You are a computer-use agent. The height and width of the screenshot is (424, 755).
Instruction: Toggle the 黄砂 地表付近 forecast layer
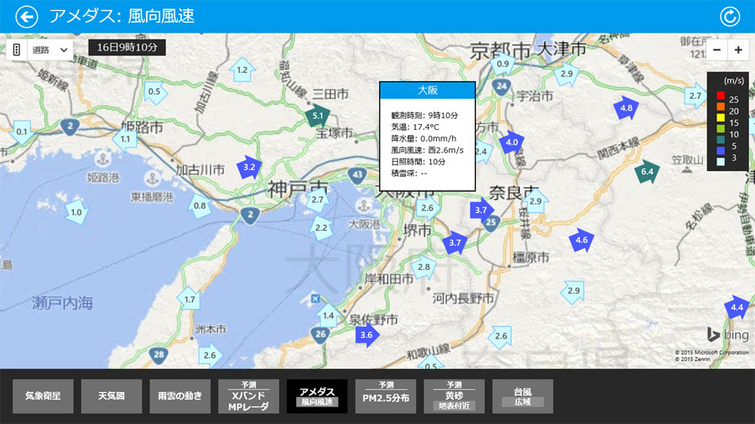pyautogui.click(x=454, y=396)
